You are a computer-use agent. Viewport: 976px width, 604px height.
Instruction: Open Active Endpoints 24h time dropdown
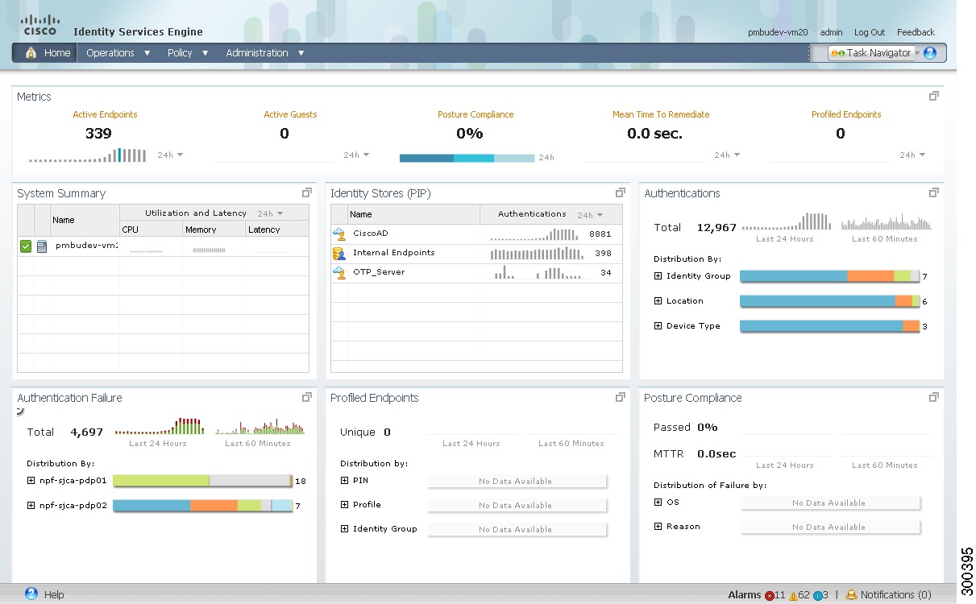pyautogui.click(x=170, y=155)
